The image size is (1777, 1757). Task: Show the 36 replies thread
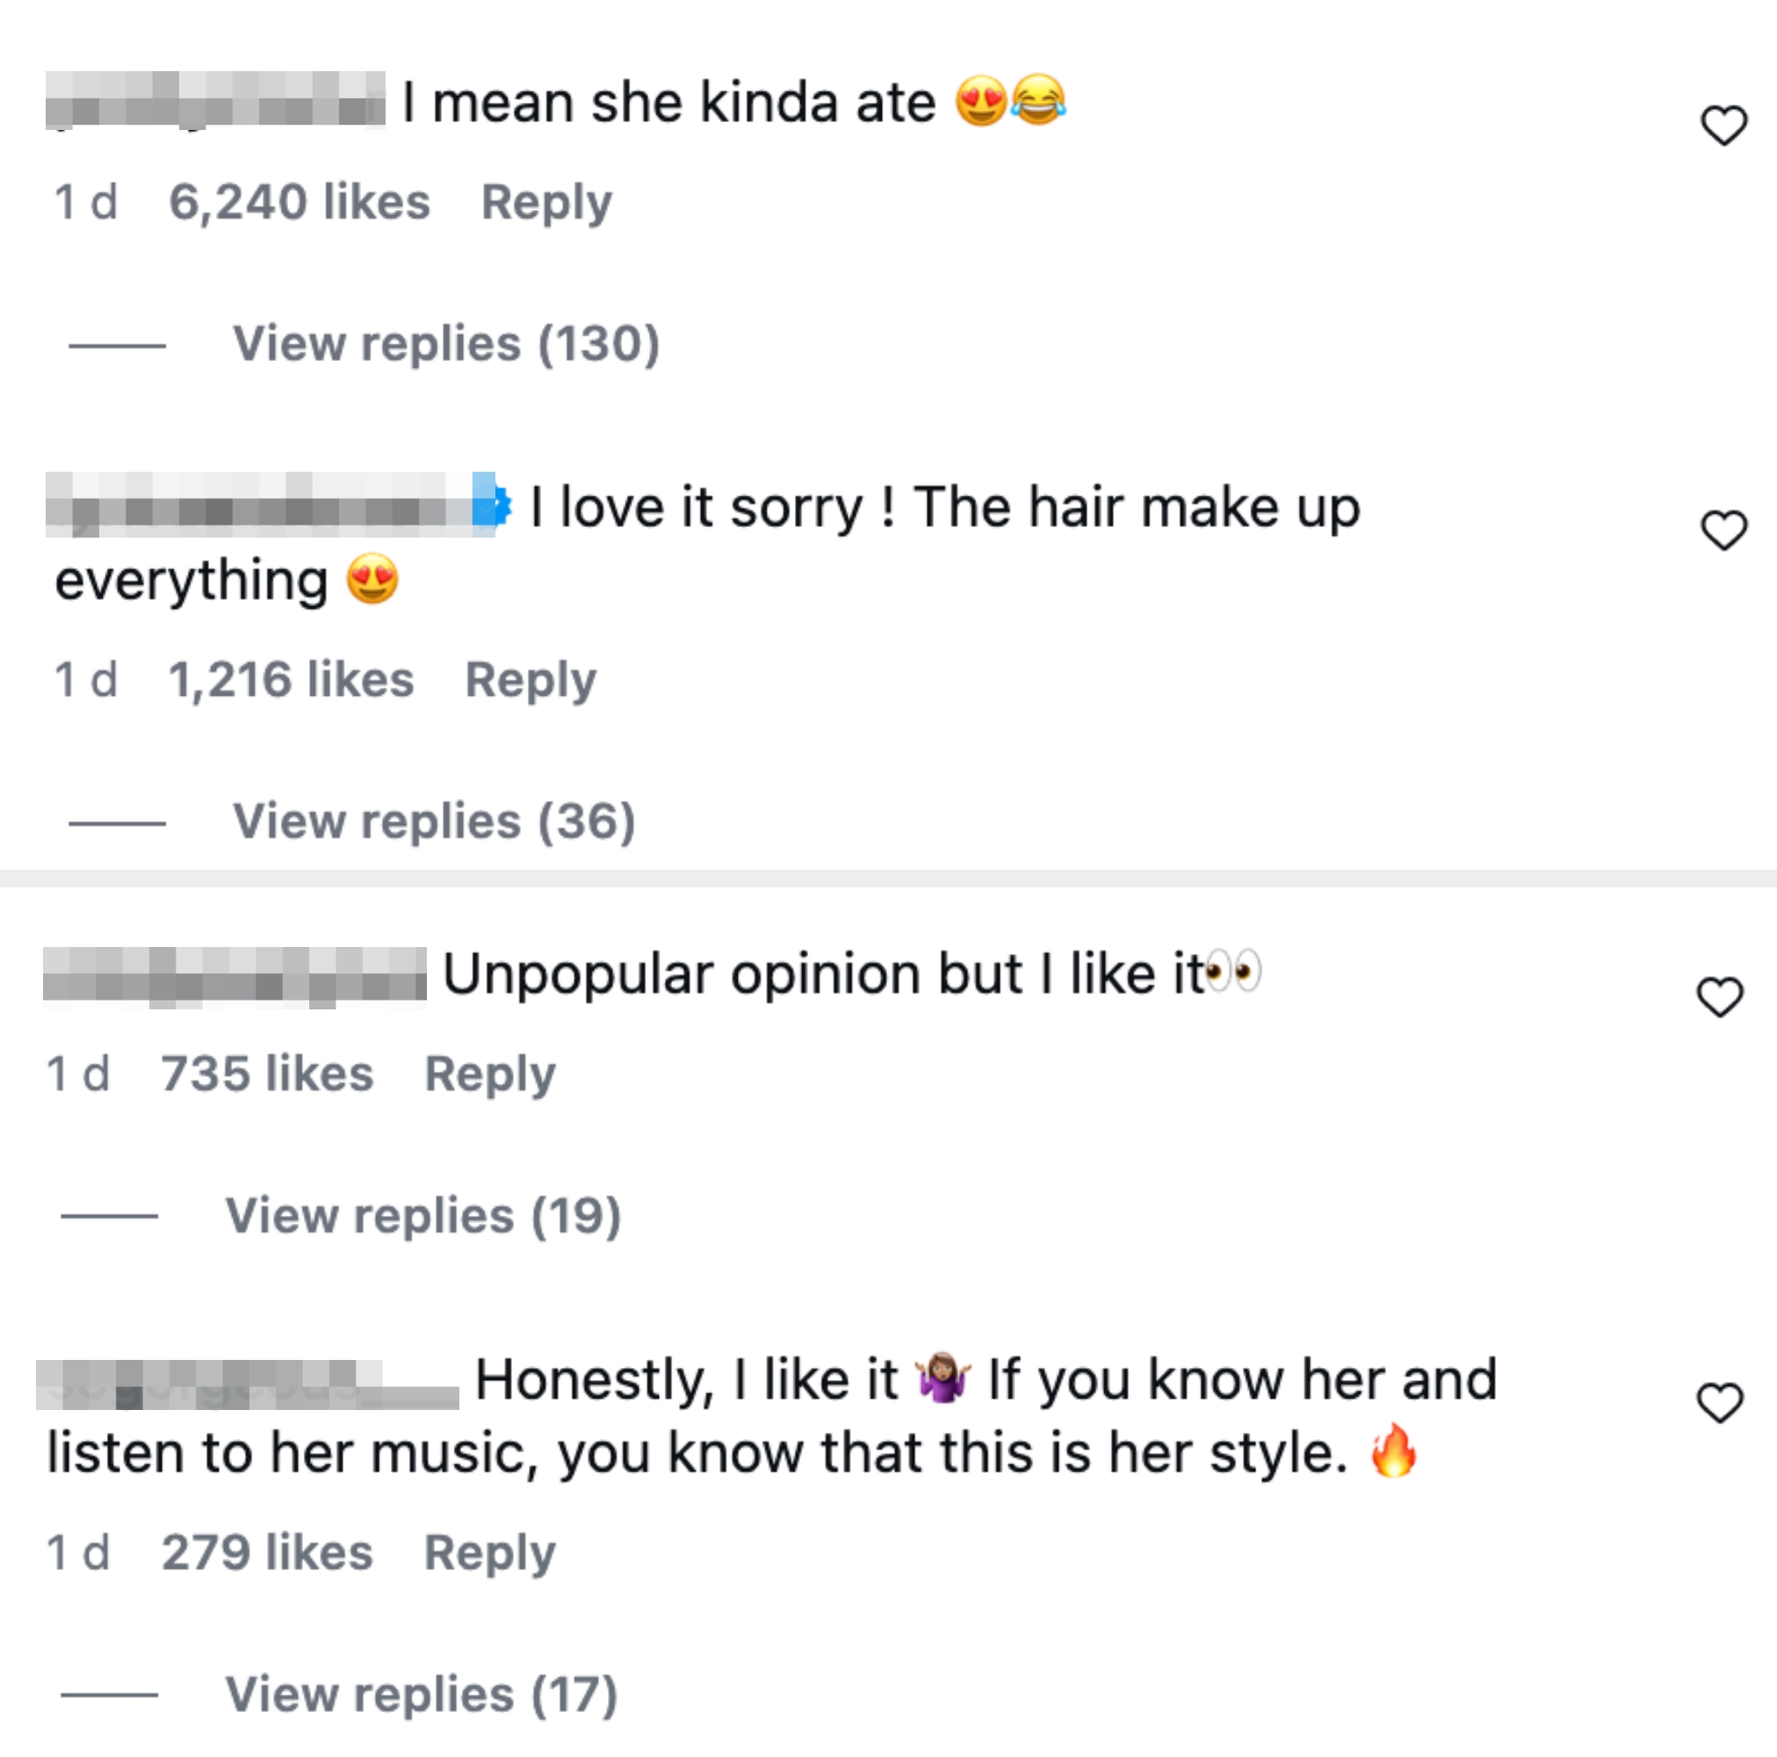pyautogui.click(x=433, y=821)
